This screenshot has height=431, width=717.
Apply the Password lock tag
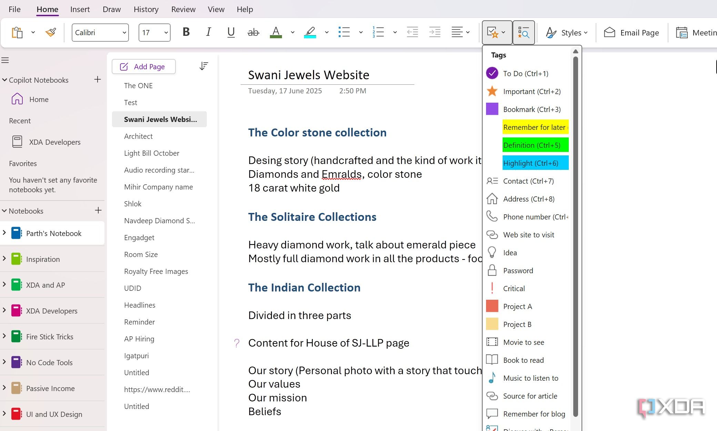527,270
